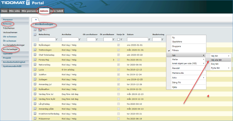Open the Min sida tab
This screenshot has width=233, height=121.
coord(14,11)
